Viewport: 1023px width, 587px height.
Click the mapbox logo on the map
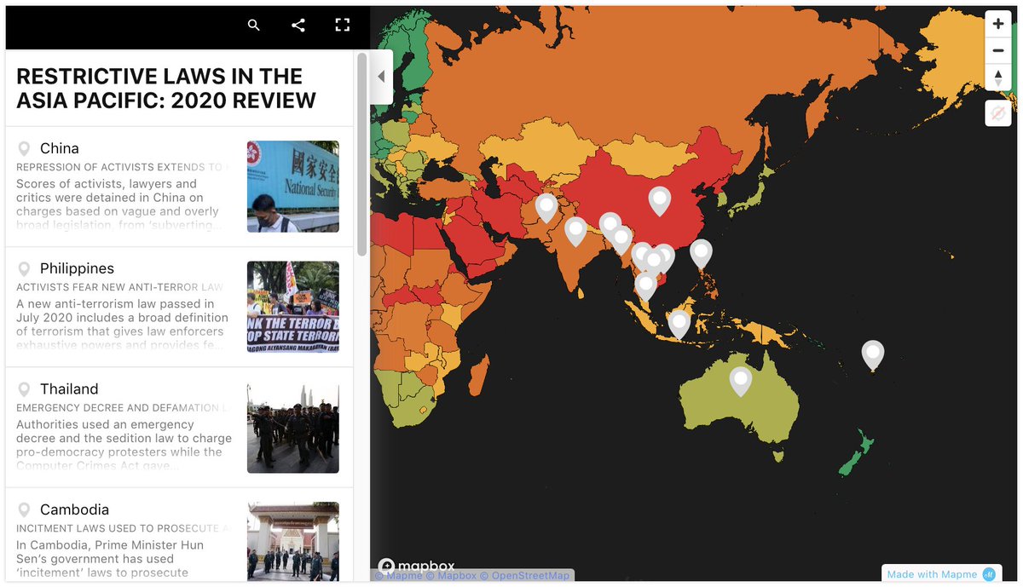416,566
